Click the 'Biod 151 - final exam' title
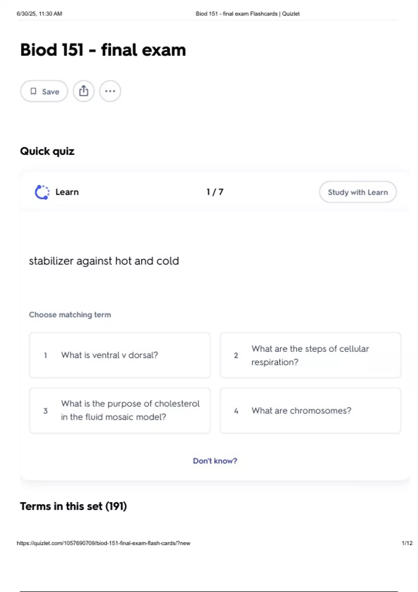The height and width of the screenshot is (592, 418). pos(103,50)
